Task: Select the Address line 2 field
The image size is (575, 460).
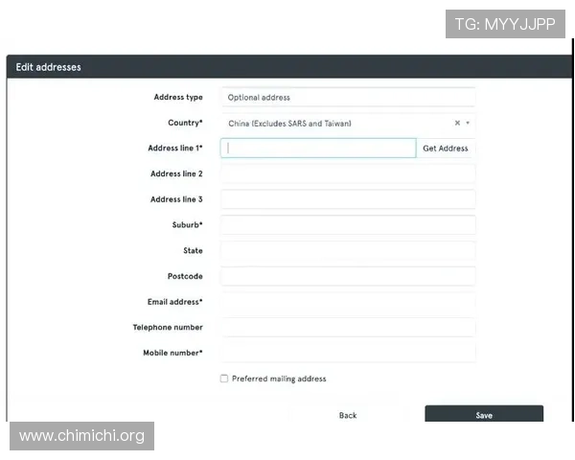Action: pos(348,174)
